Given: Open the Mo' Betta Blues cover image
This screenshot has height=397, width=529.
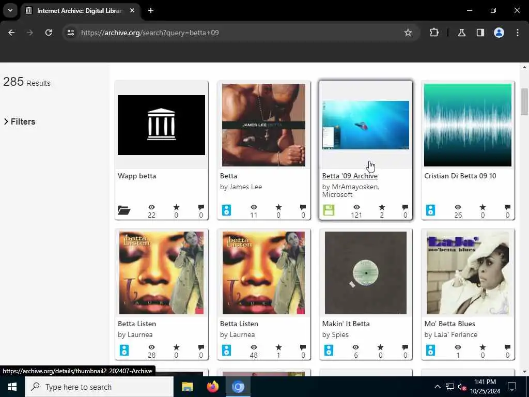Looking at the screenshot, I should click(468, 273).
